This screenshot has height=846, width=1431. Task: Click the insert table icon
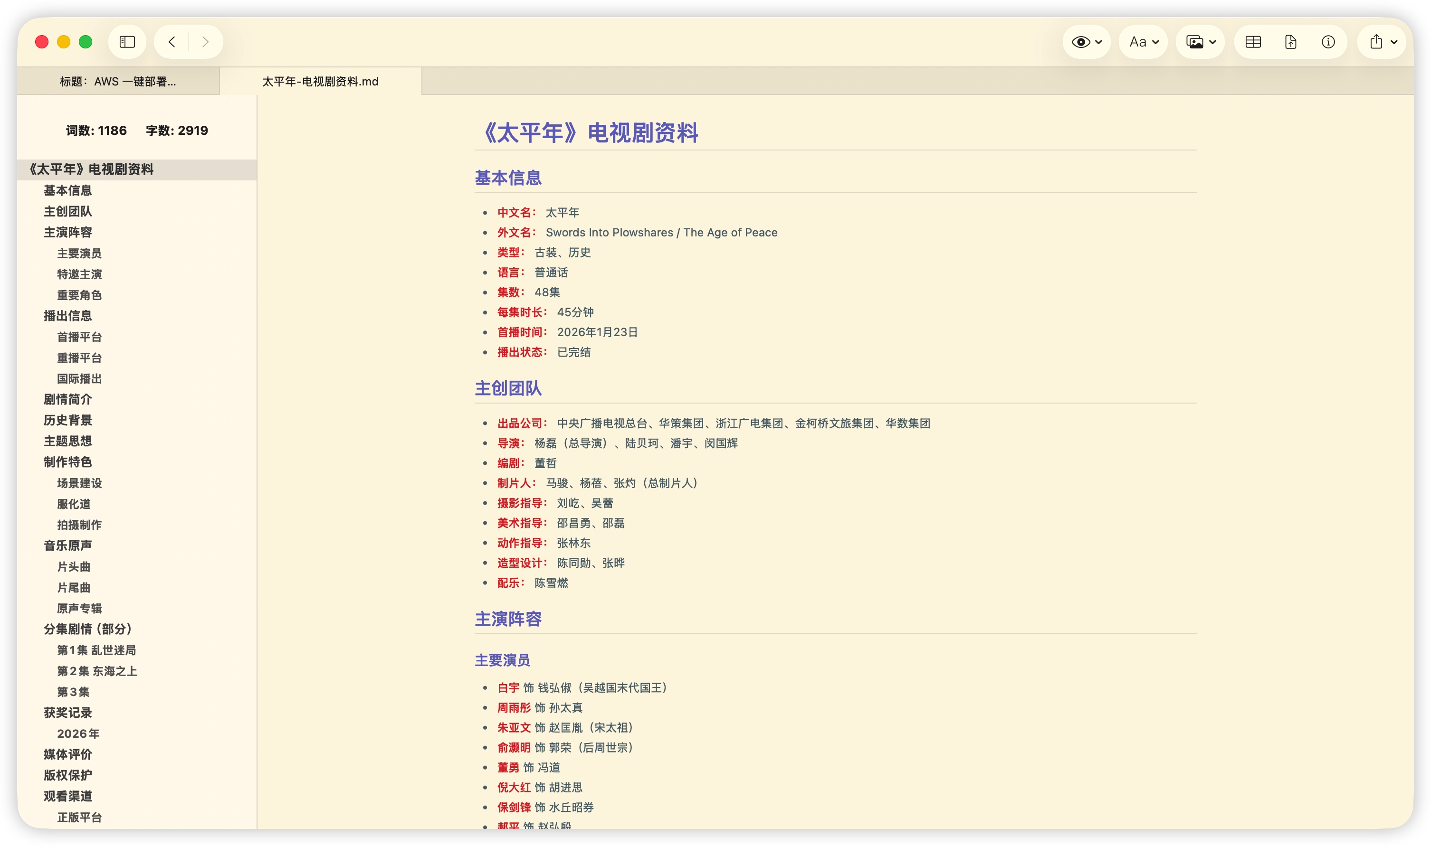click(1252, 42)
